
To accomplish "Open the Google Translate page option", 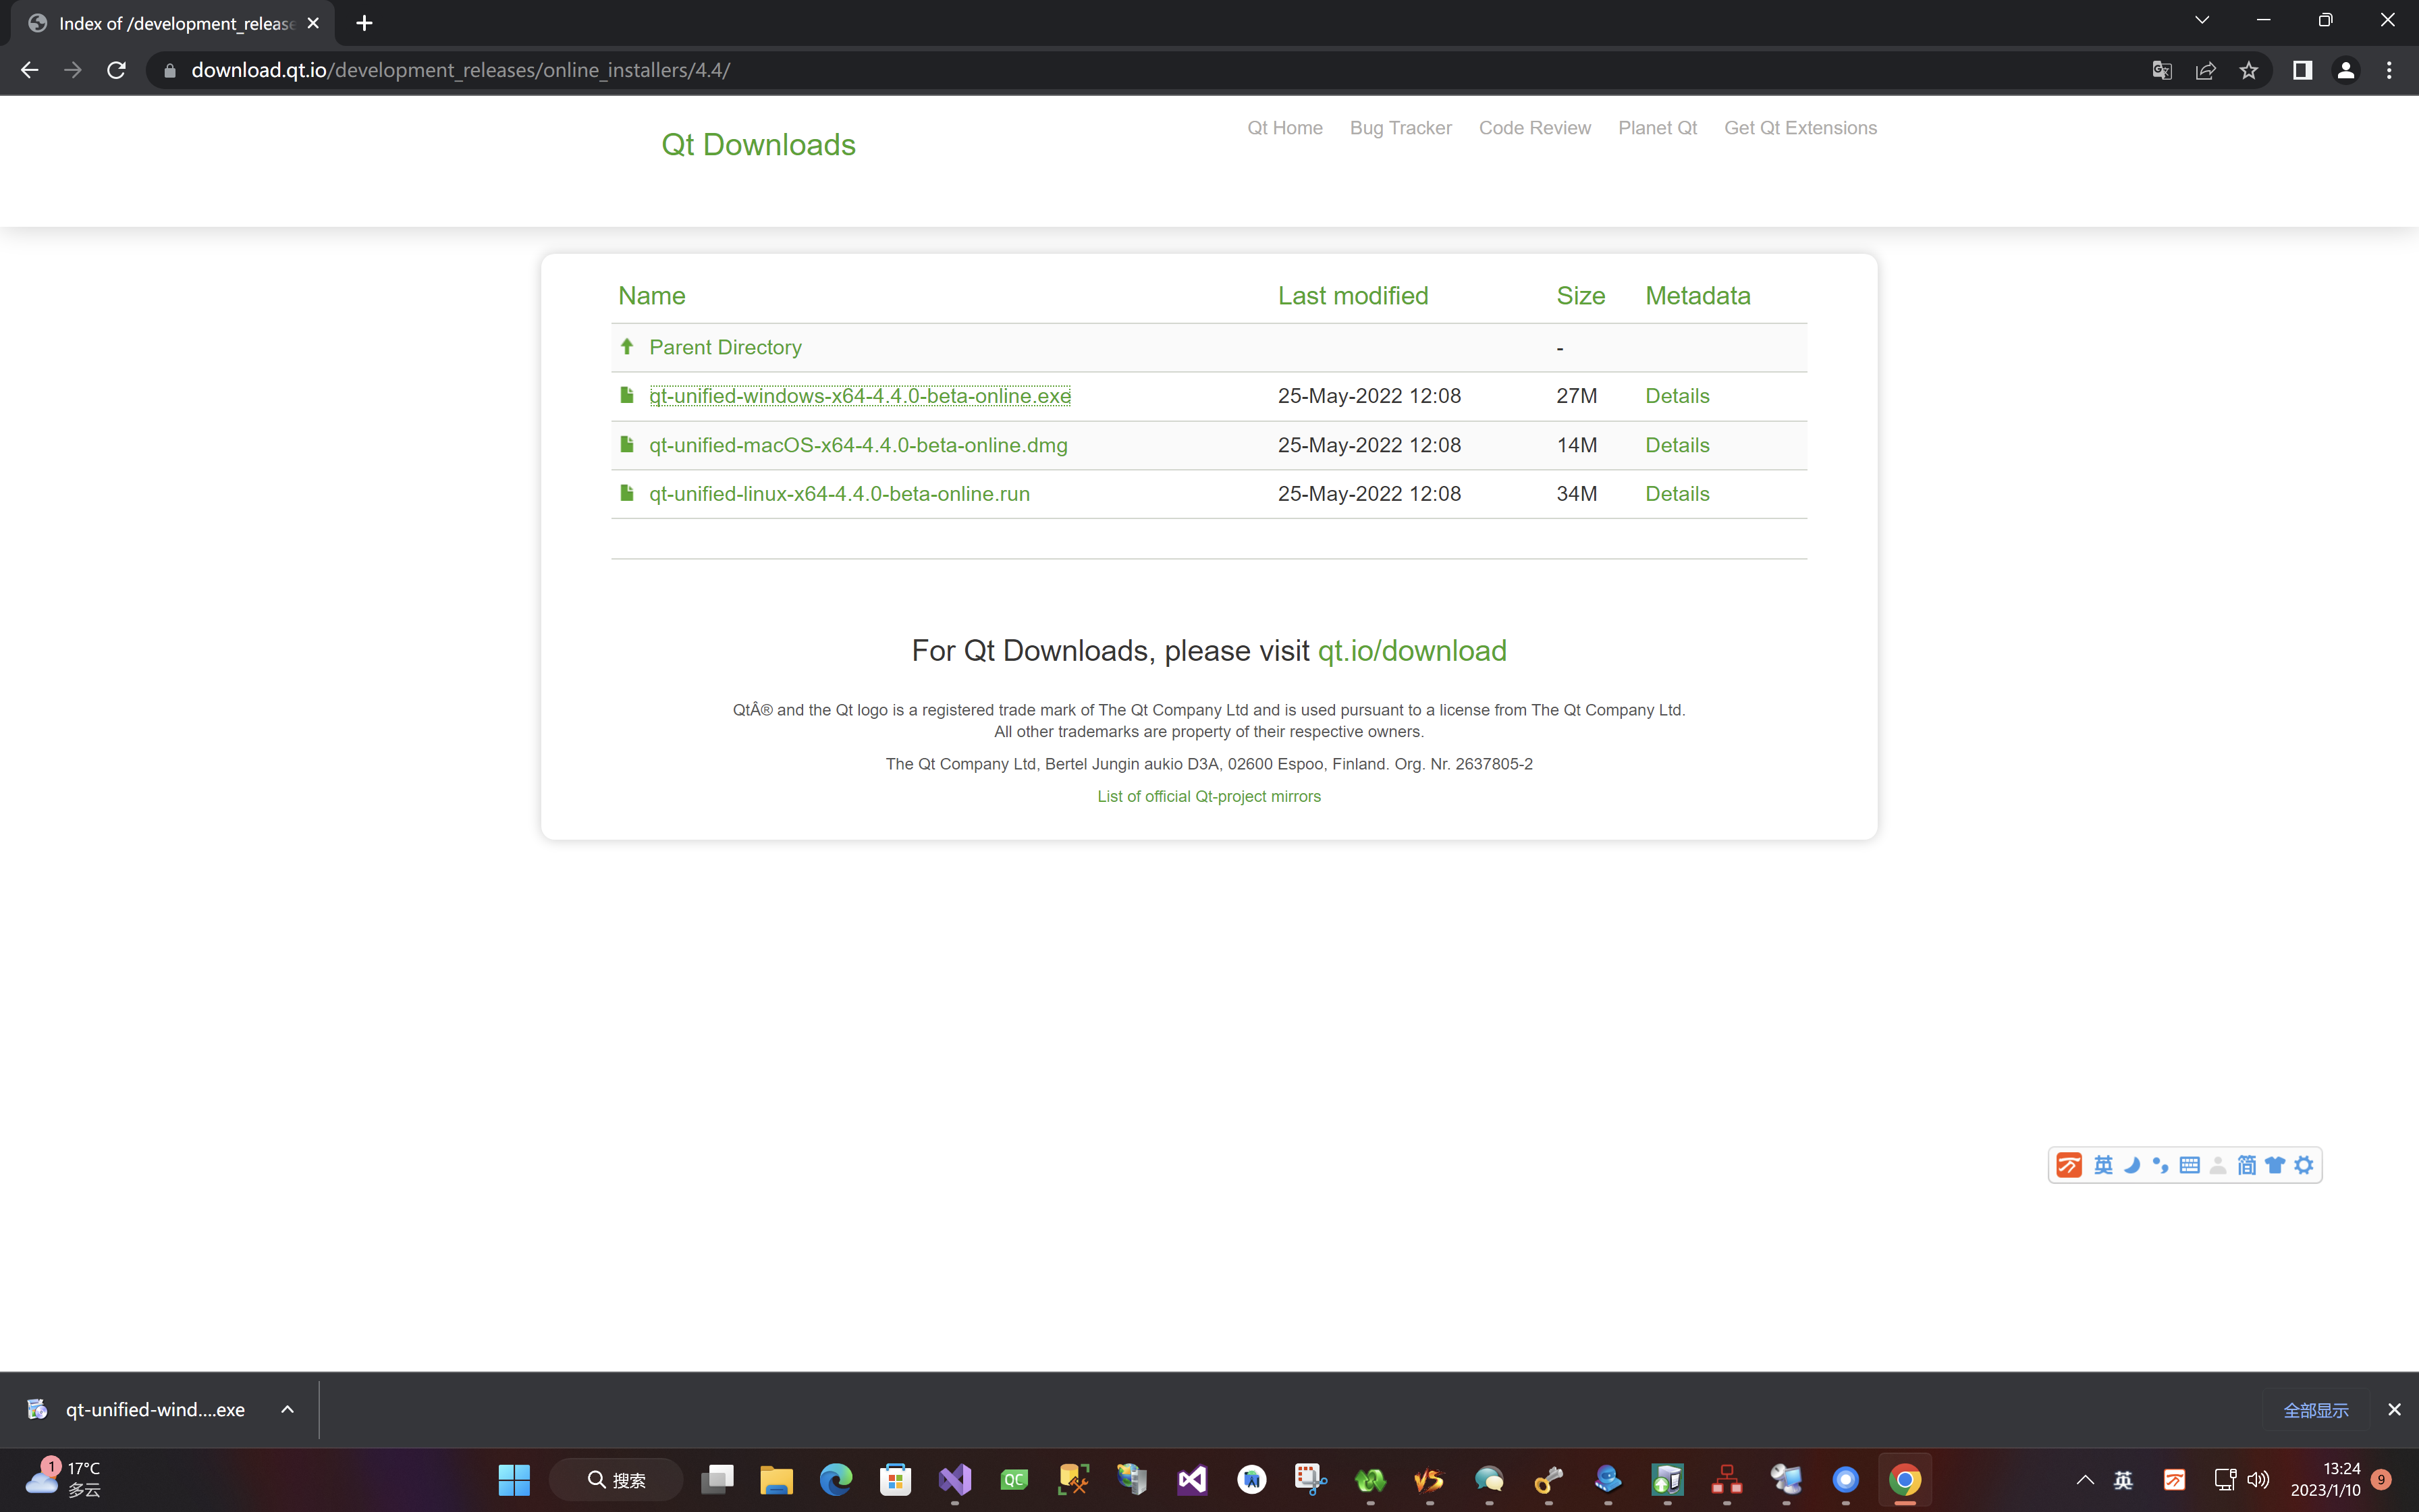I will (2162, 70).
